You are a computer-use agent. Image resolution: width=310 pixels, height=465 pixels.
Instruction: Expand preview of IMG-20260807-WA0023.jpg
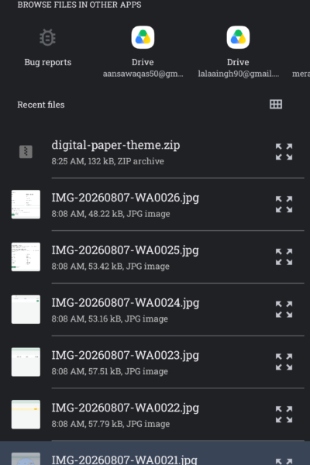pos(284,362)
